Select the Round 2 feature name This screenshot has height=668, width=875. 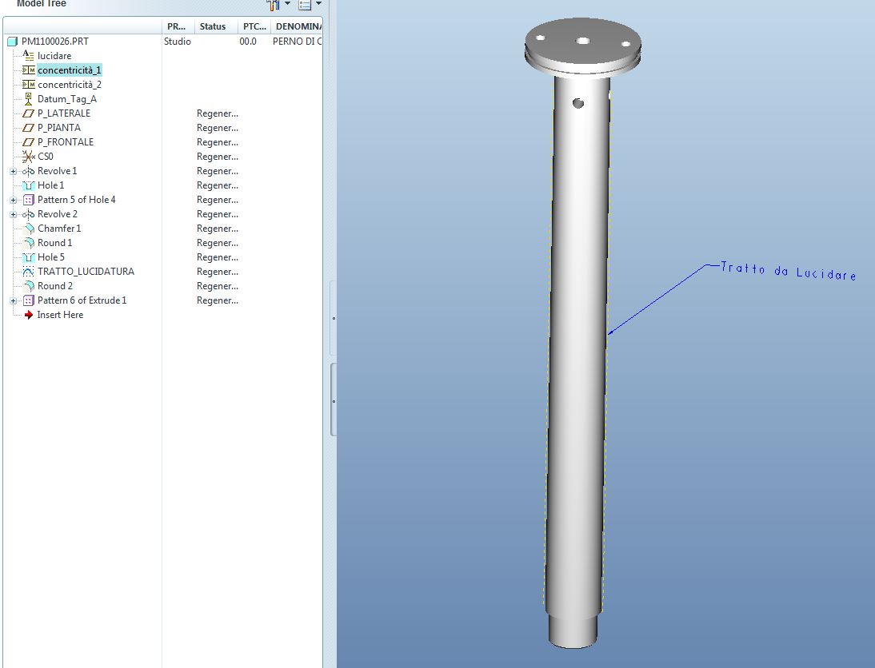[55, 286]
